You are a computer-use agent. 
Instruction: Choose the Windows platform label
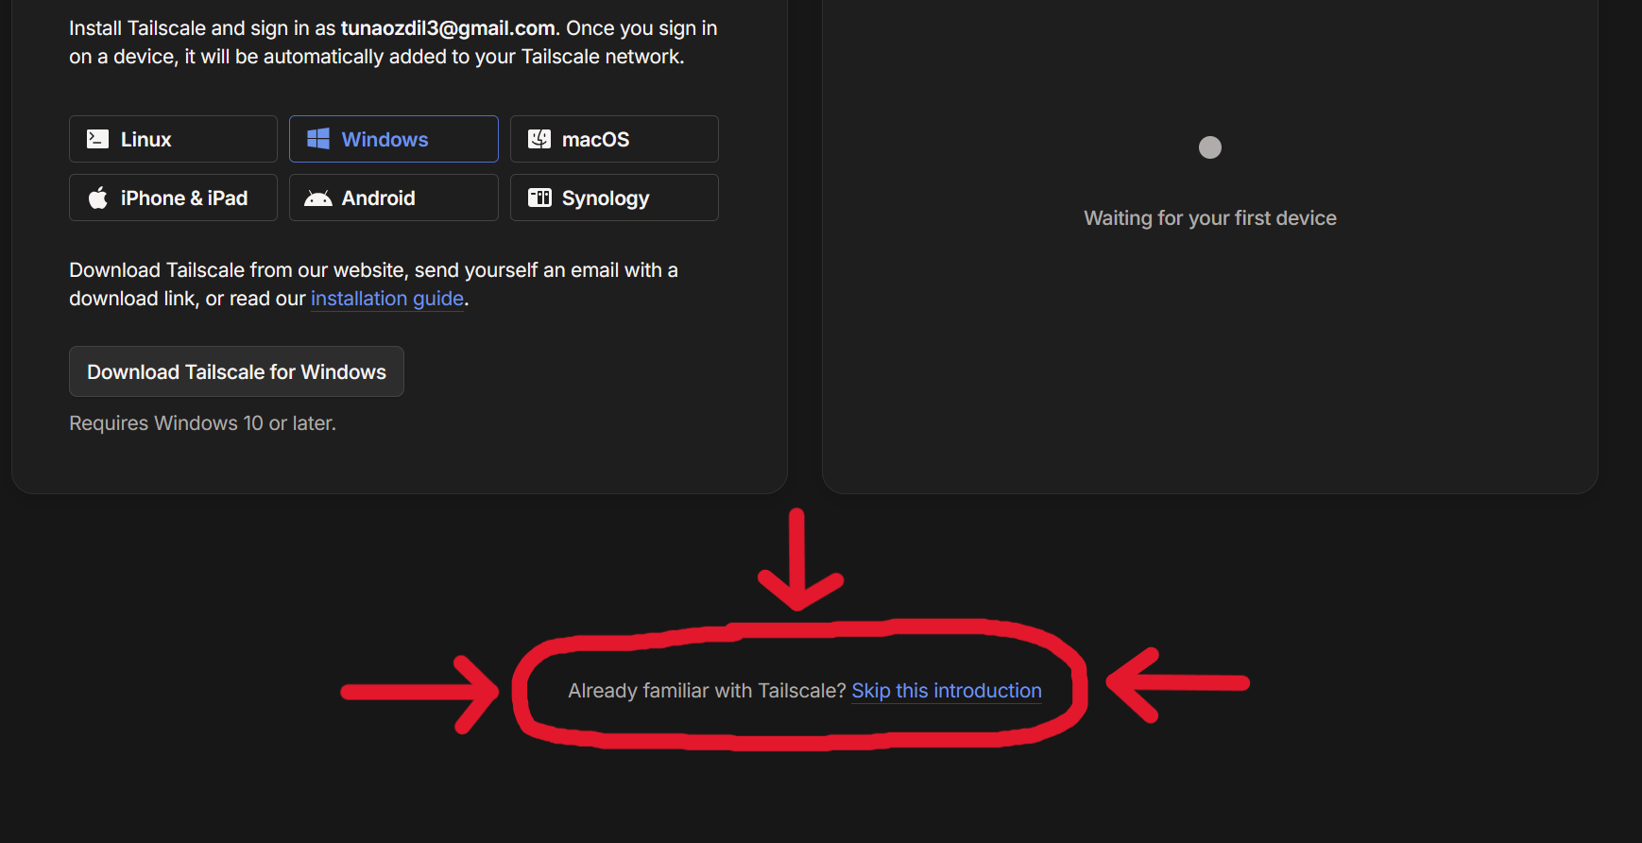[385, 140]
